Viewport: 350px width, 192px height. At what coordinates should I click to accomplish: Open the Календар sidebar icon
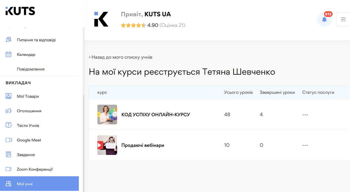click(x=8, y=54)
